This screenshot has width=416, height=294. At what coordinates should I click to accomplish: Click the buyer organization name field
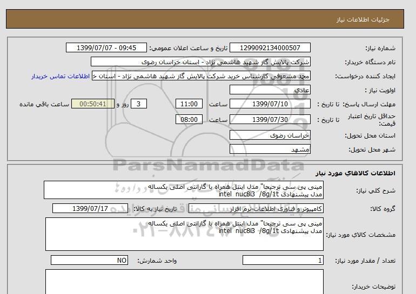click(x=201, y=62)
